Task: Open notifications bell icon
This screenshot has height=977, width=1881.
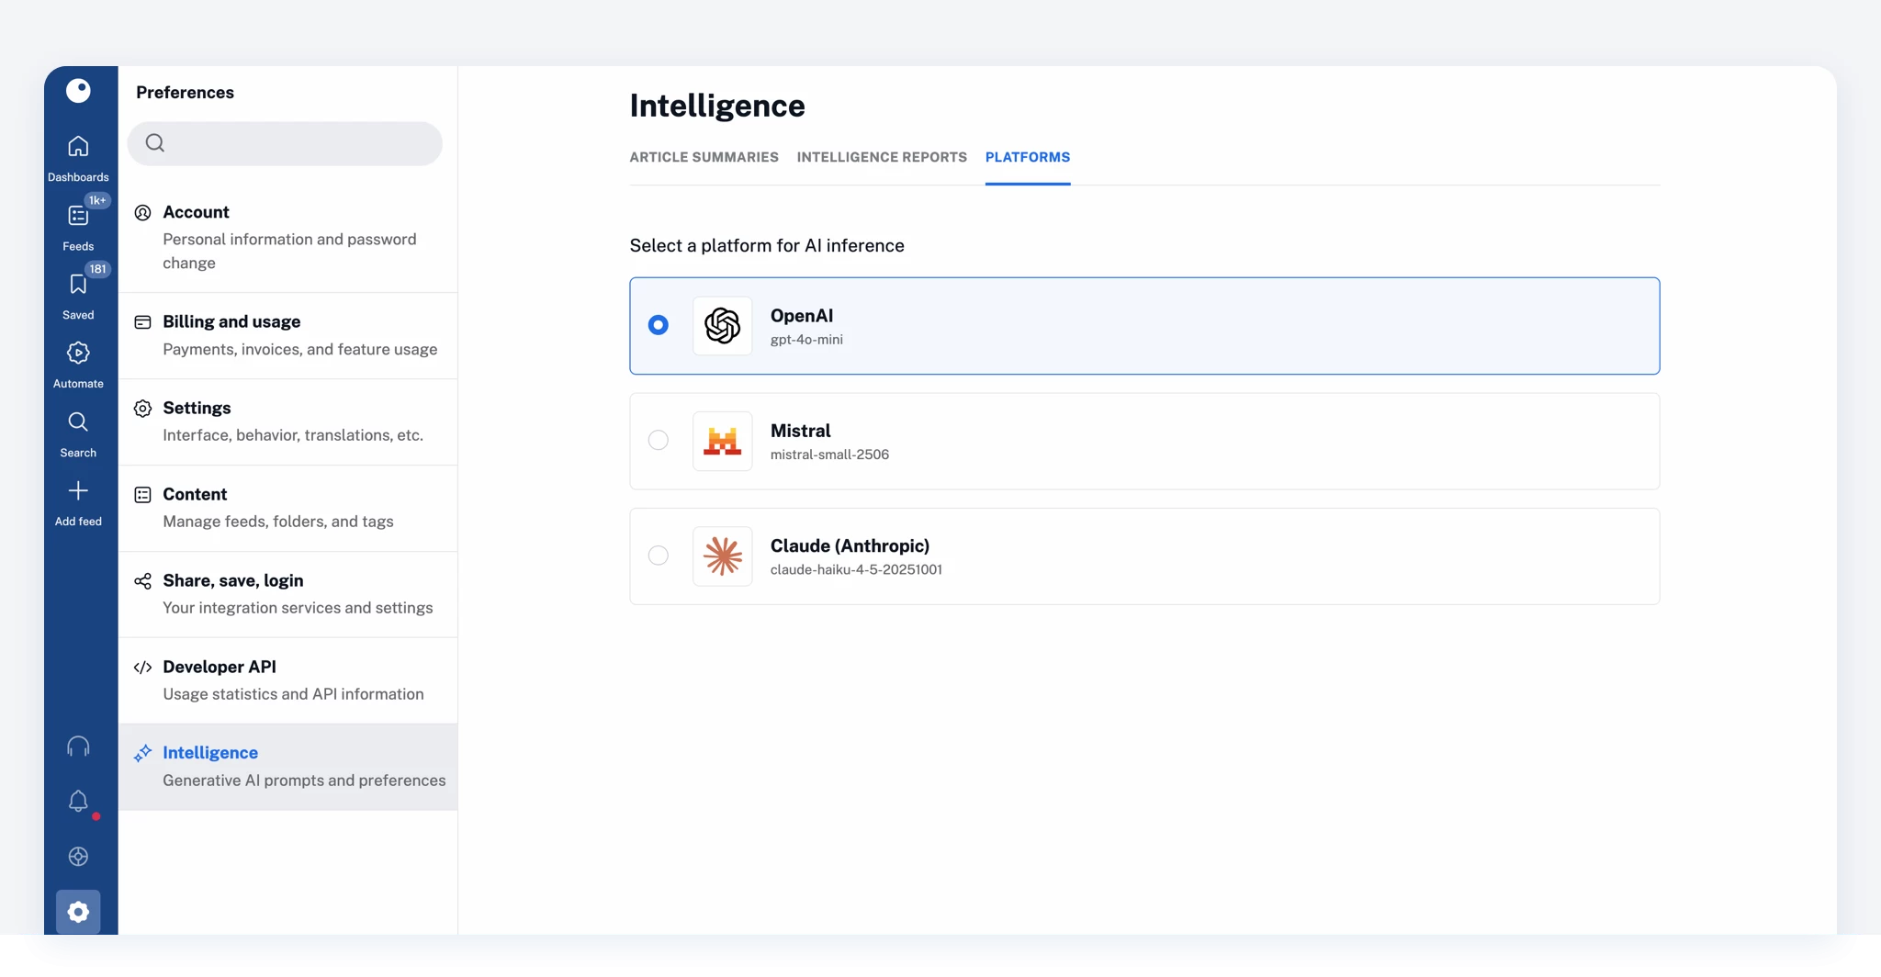Action: (x=78, y=802)
